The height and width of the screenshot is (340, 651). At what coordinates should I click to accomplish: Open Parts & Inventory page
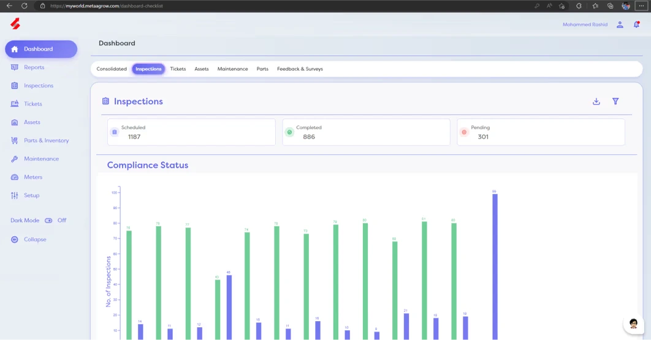(x=47, y=141)
